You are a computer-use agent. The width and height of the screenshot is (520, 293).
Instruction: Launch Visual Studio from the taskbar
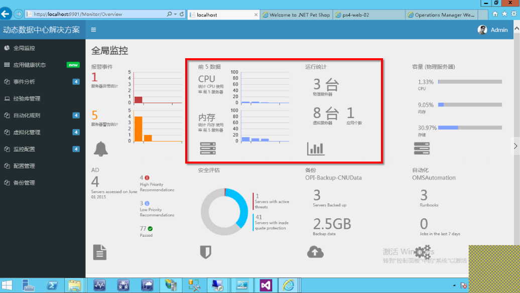pos(266,285)
